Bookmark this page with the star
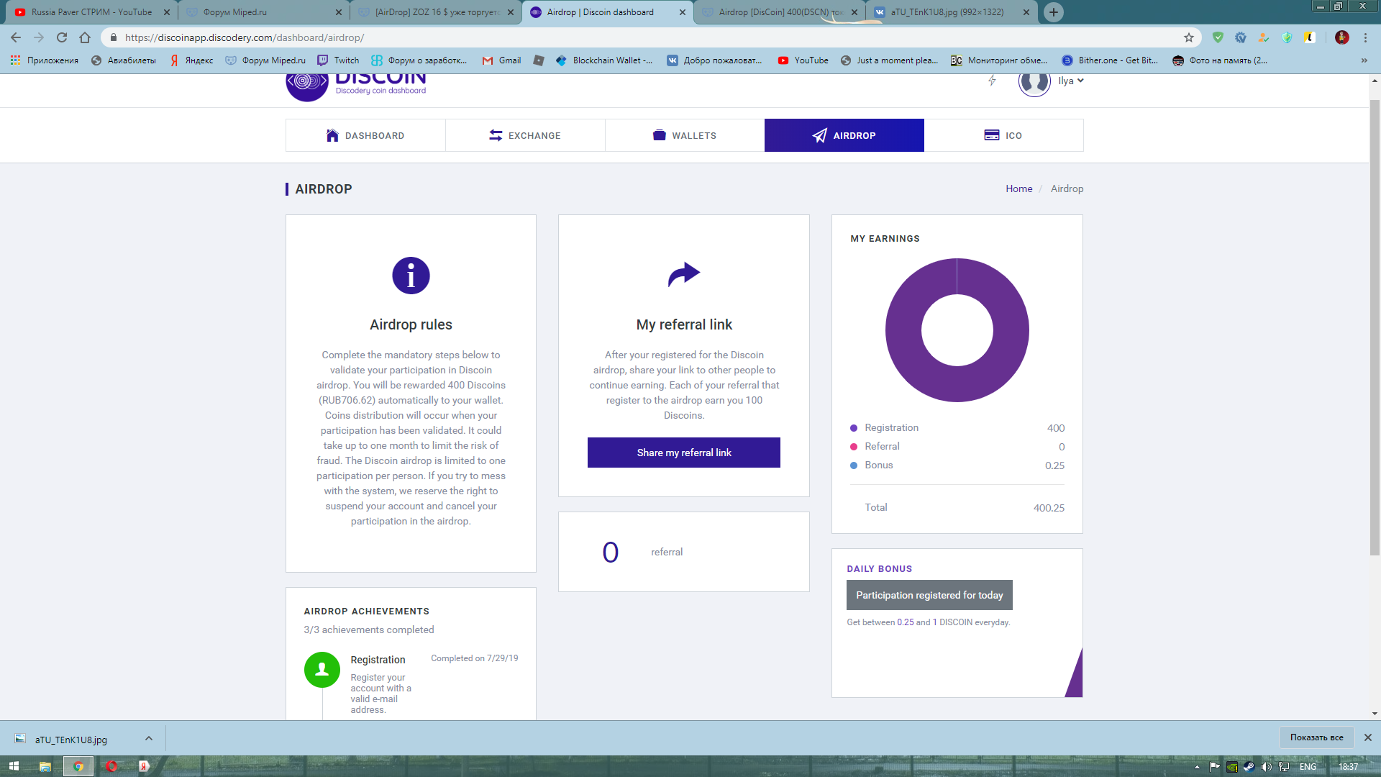 point(1189,37)
